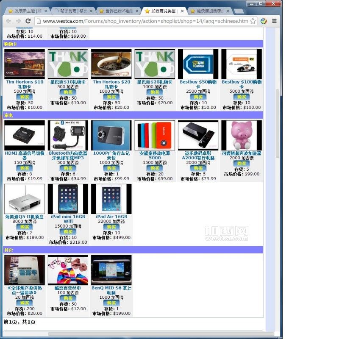Click 购买 under 星巴克$10礼物卡

[x=68, y=92]
